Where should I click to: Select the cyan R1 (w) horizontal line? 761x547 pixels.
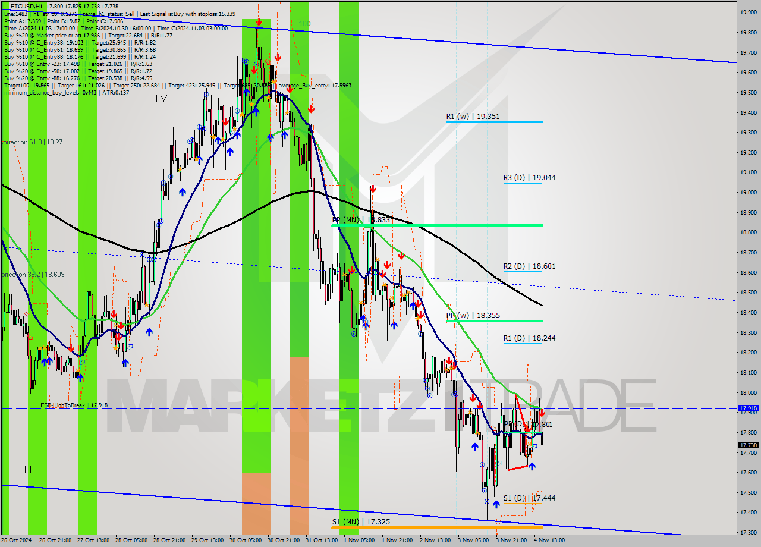[x=494, y=122]
